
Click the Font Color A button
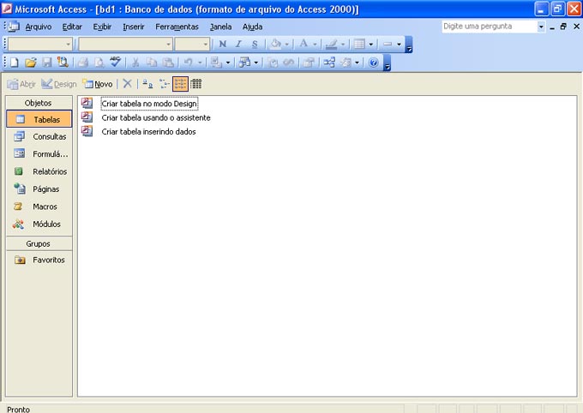coord(304,45)
